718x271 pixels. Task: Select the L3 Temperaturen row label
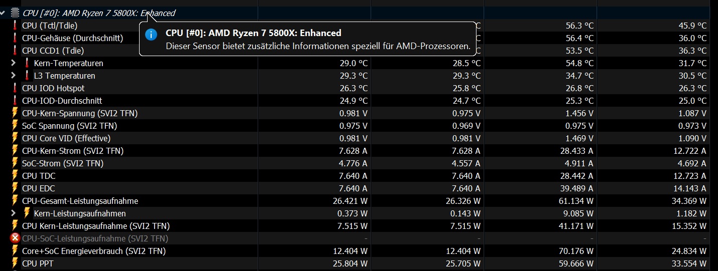coord(65,76)
